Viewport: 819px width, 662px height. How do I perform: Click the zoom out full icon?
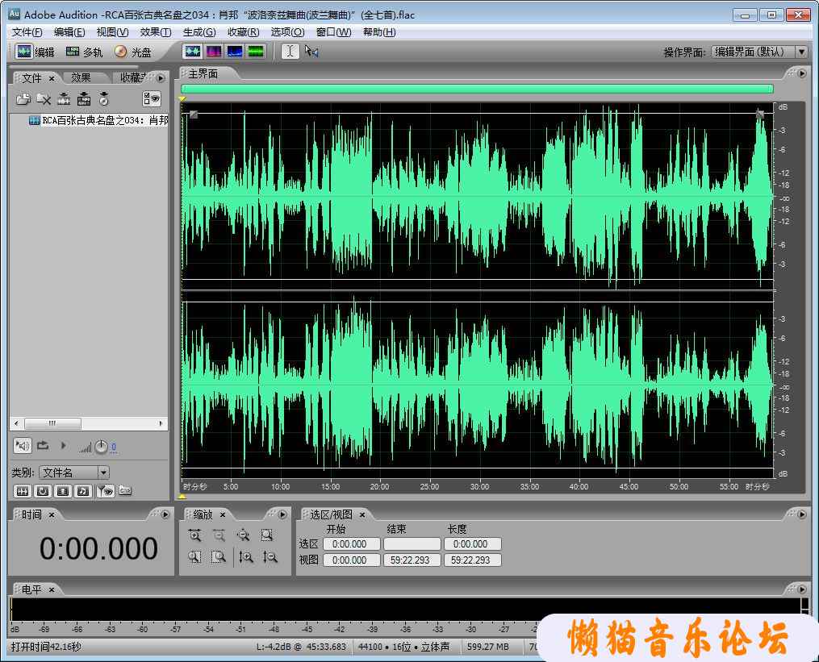pyautogui.click(x=243, y=535)
